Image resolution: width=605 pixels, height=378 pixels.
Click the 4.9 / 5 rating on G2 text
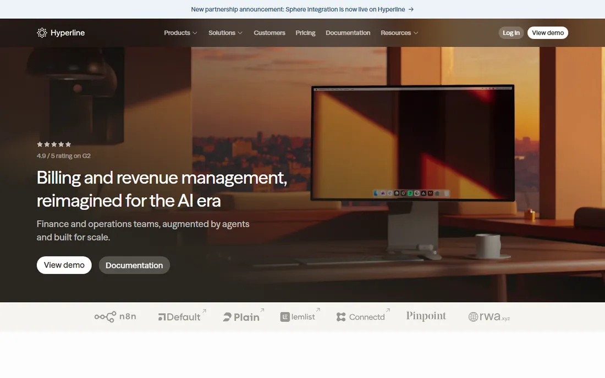[x=64, y=155]
